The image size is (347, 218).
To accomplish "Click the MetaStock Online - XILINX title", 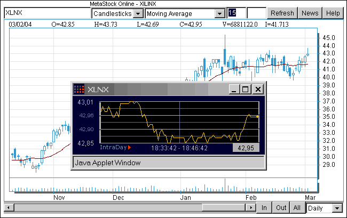I will [x=123, y=4].
